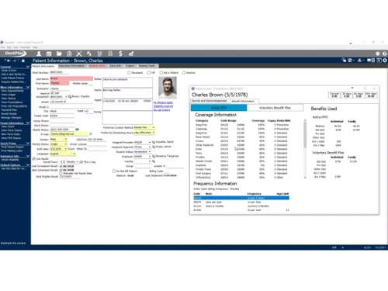The height and width of the screenshot is (291, 388).
Task: Switch to the Medical Alerts tab
Action: [x=97, y=66]
